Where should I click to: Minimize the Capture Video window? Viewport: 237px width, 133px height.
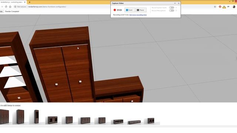(x=175, y=3)
